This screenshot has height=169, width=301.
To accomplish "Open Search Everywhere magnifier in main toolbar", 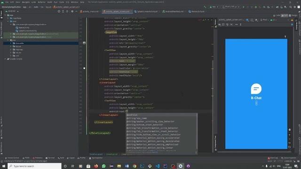I will [x=291, y=7].
